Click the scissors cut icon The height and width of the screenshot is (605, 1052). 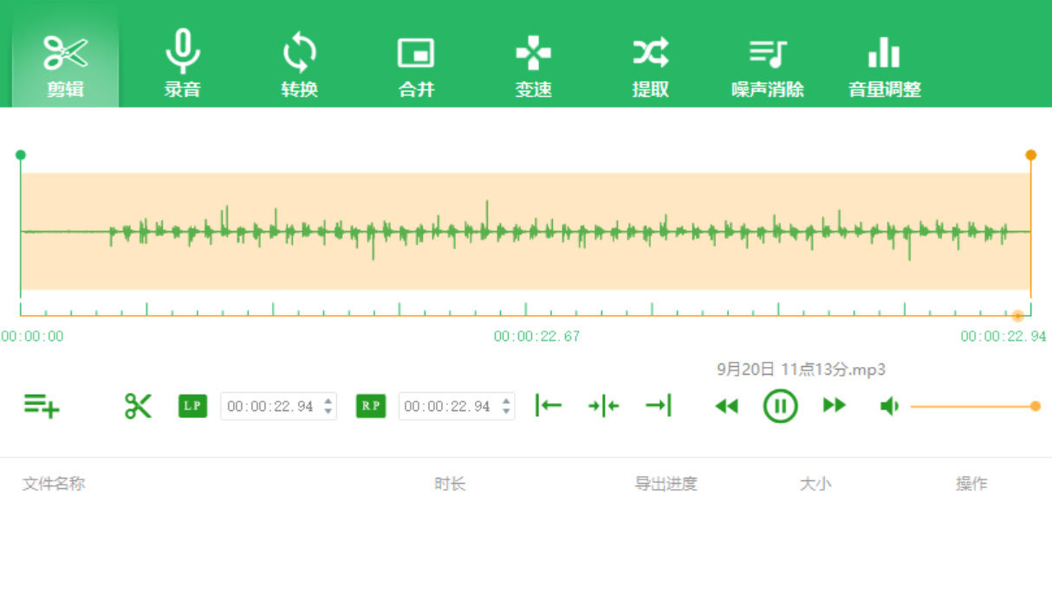(x=138, y=406)
